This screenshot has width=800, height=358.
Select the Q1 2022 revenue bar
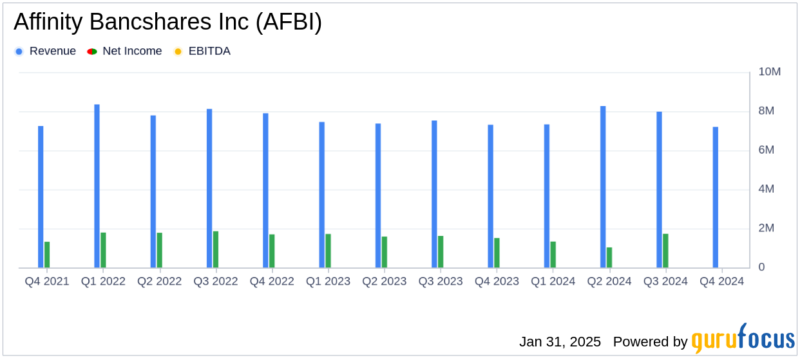click(x=97, y=186)
